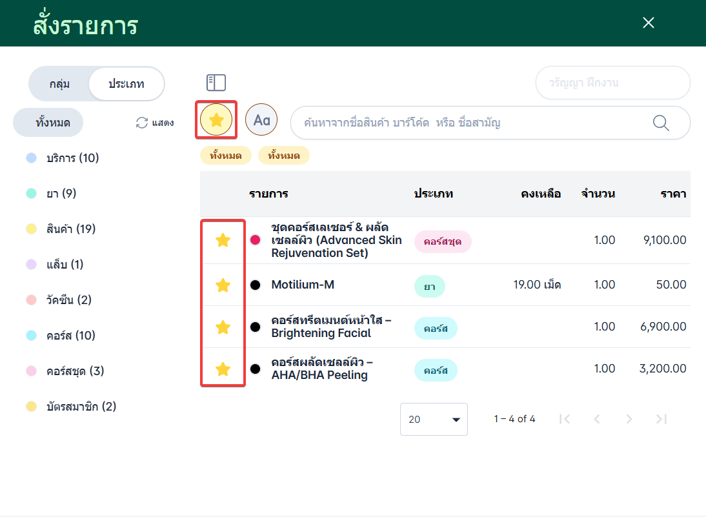Switch to the กลุ่ม tab
The height and width of the screenshot is (521, 706).
point(59,84)
